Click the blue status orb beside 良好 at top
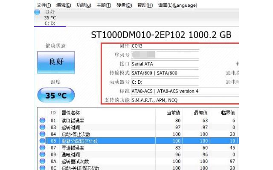 coord(37,12)
